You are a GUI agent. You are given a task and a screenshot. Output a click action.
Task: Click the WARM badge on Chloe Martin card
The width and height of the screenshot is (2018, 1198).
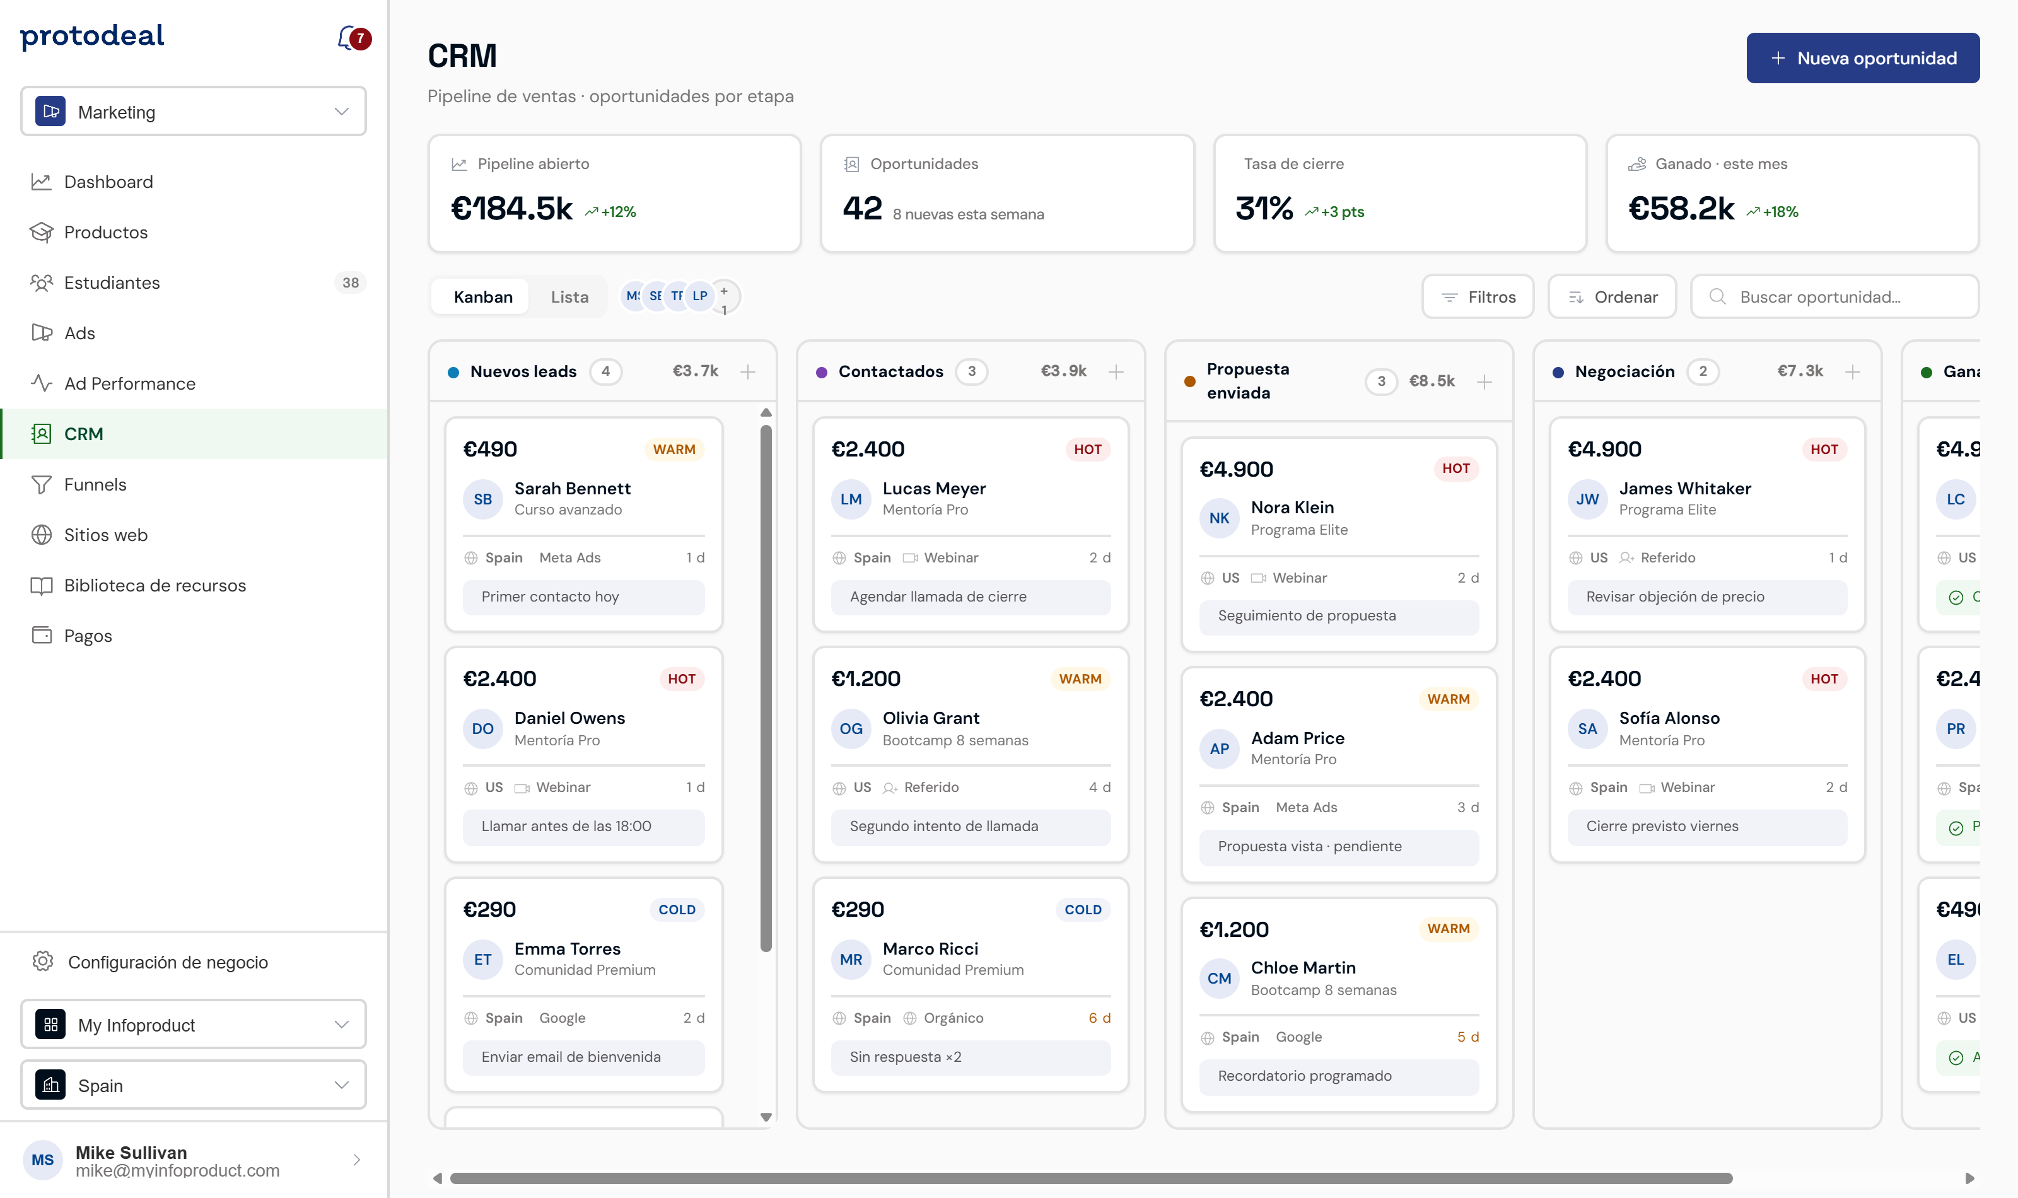point(1448,928)
